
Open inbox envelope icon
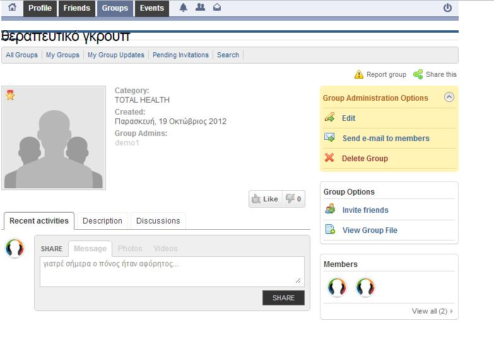[x=217, y=7]
